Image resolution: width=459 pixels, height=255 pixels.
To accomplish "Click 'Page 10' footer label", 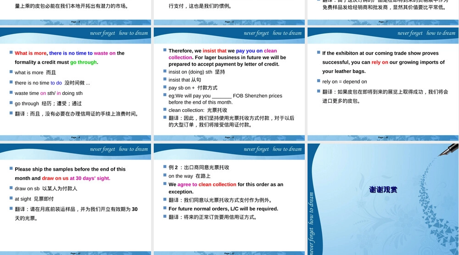I will pyautogui.click(x=383, y=138).
